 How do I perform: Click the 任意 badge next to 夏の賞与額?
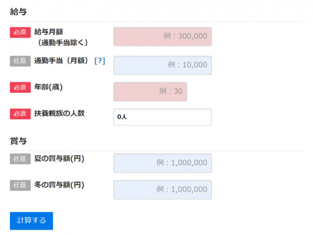pos(20,159)
